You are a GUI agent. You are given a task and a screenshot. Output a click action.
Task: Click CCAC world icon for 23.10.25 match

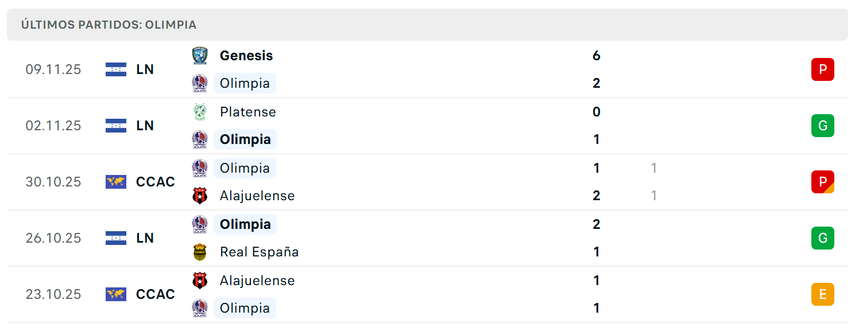coord(116,294)
